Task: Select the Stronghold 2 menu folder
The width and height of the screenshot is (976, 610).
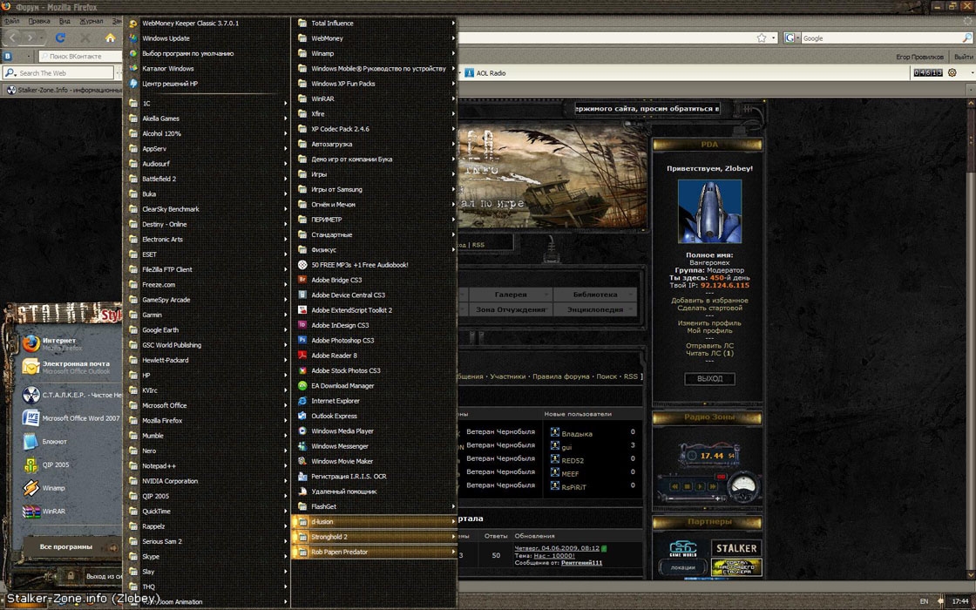Action: coord(329,537)
